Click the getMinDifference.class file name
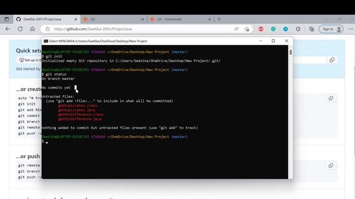This screenshot has width=355, height=199. click(80, 114)
